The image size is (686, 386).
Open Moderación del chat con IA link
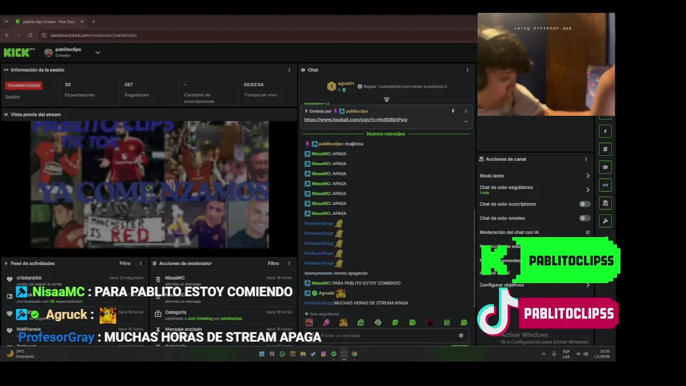click(587, 232)
